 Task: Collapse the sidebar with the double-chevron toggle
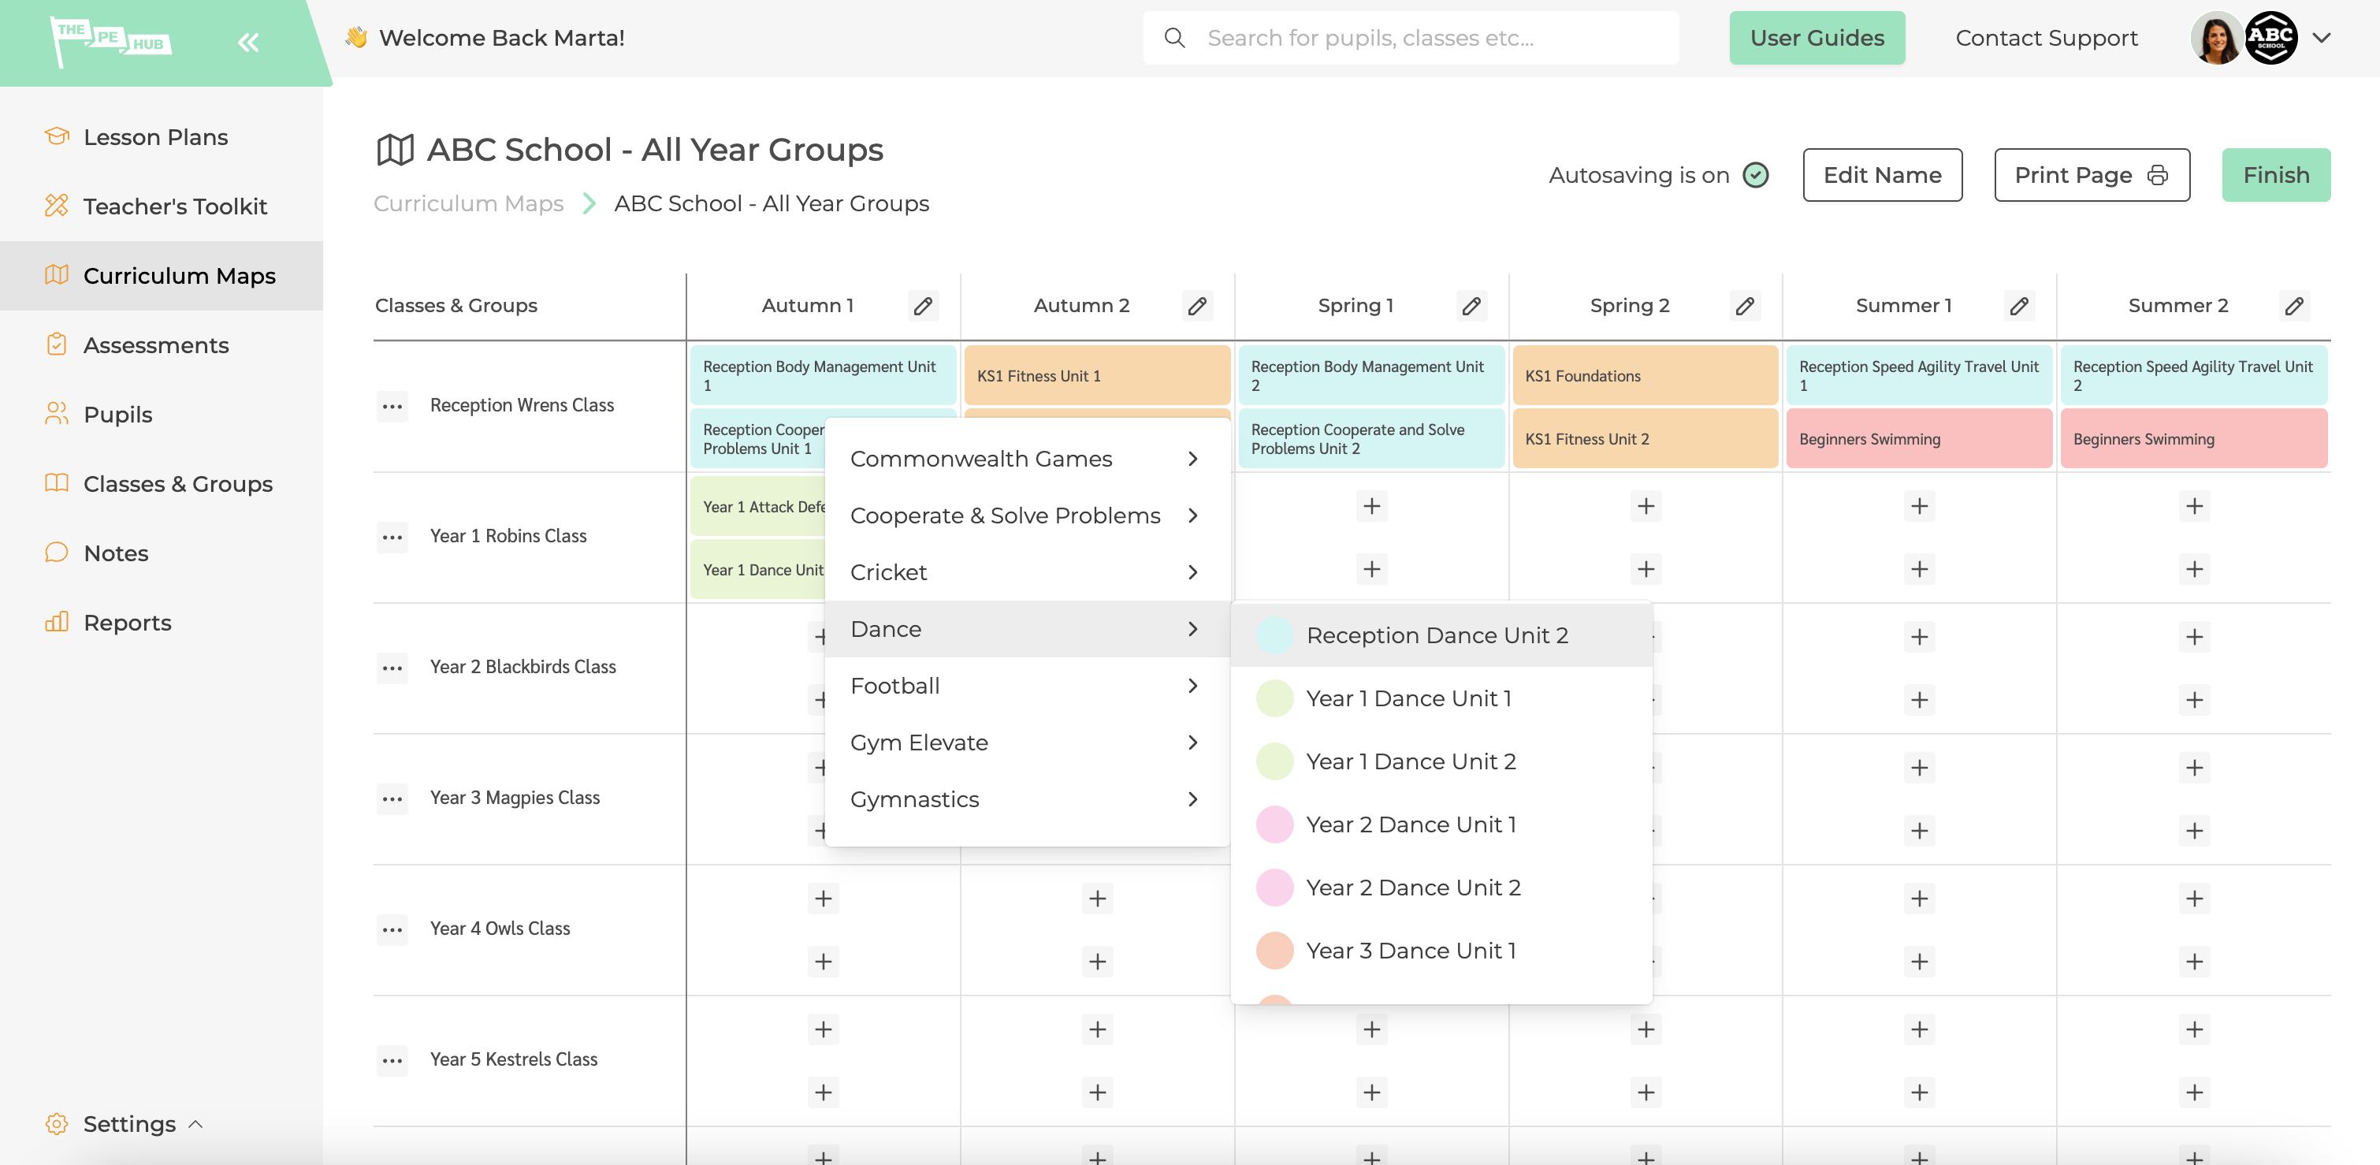coord(247,42)
